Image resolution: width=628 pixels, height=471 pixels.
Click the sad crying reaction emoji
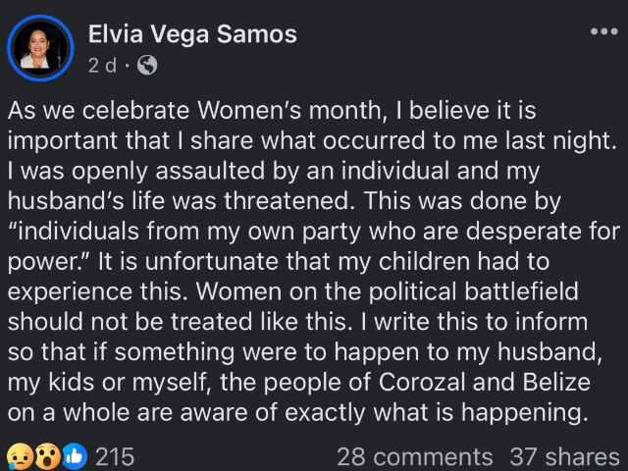pyautogui.click(x=19, y=456)
